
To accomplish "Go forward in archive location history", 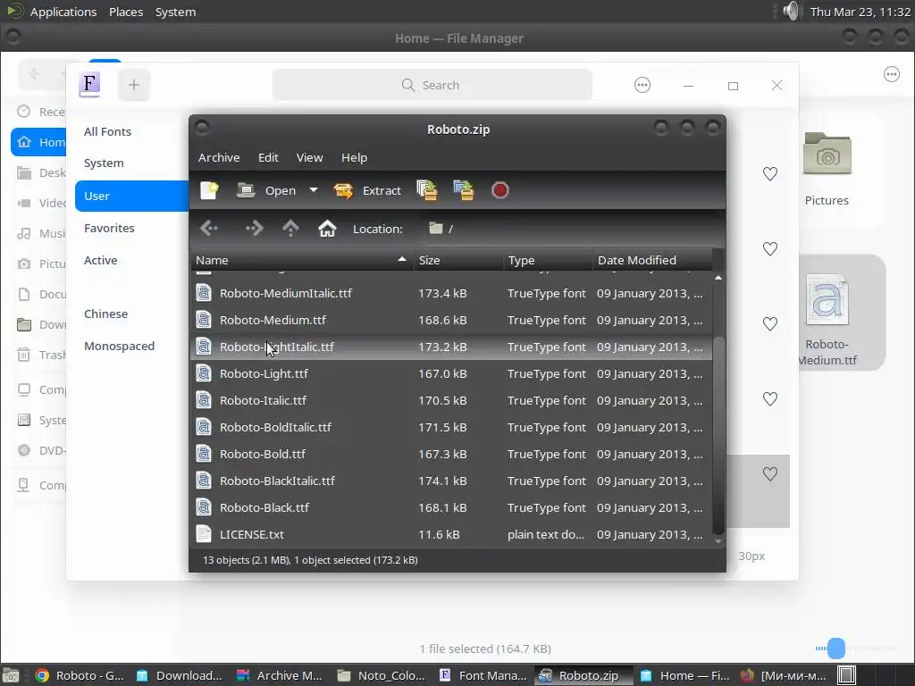I will (x=254, y=228).
